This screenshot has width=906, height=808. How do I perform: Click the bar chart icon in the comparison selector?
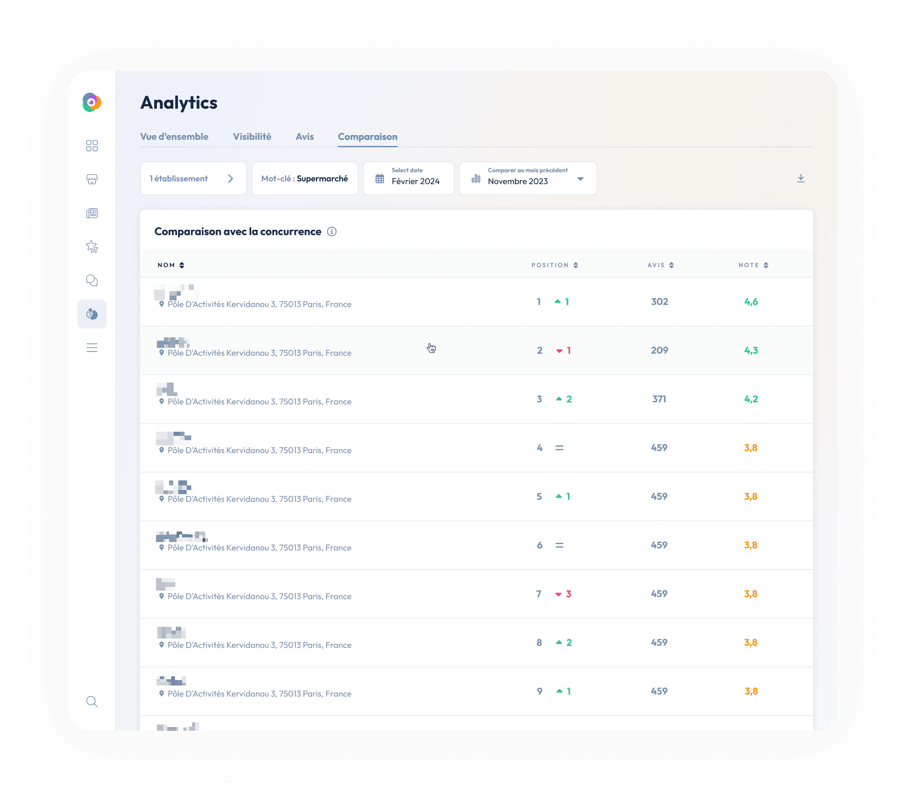point(476,178)
